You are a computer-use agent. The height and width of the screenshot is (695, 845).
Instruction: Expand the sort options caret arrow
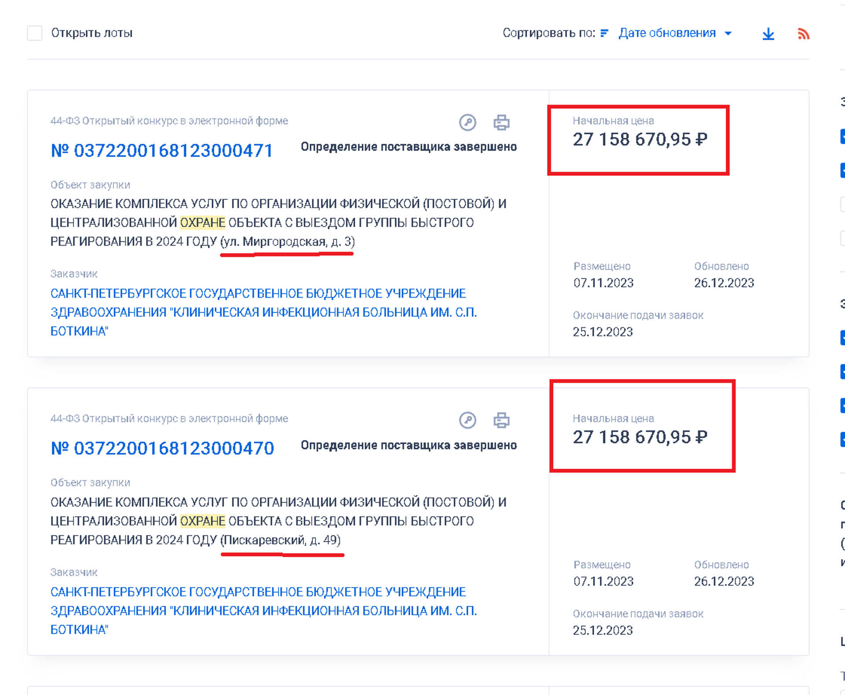(x=728, y=33)
